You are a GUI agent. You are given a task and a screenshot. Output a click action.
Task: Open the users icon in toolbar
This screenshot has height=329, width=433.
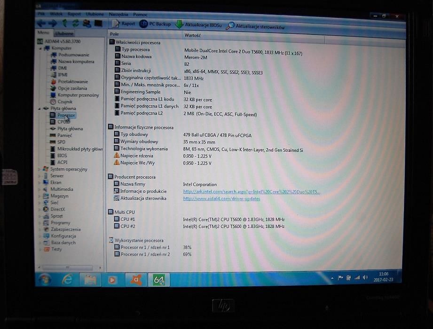tap(87, 23)
